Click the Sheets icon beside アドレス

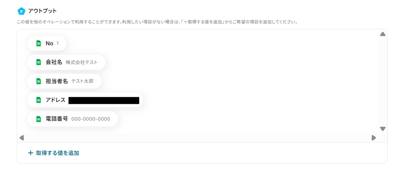(39, 100)
